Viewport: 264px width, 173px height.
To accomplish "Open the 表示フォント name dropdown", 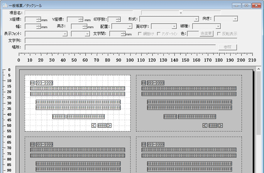I will pos(65,34).
